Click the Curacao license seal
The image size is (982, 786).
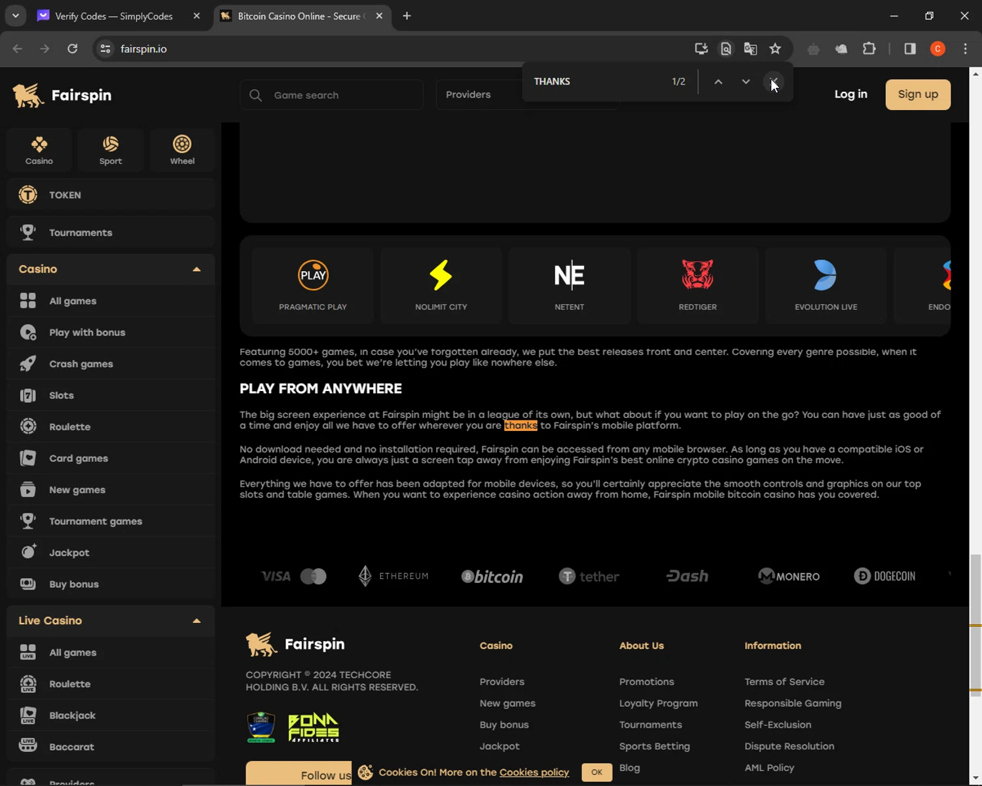(261, 727)
